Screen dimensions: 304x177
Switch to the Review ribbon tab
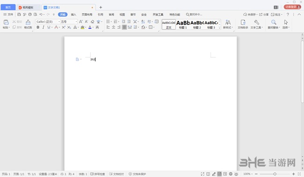point(111,14)
